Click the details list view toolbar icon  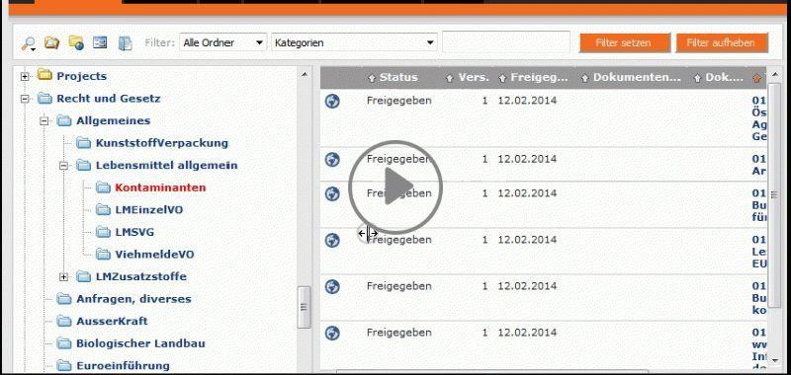tap(100, 42)
